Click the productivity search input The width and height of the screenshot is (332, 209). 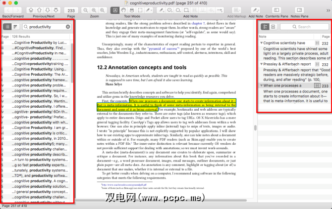47,27
